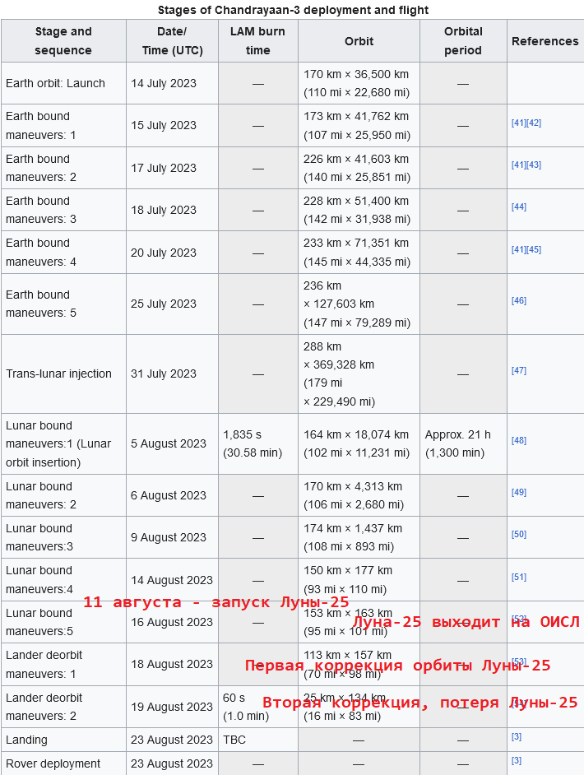
Task: Select the '170 km × 4,313 km' orbit cell
Action: pyautogui.click(x=359, y=495)
